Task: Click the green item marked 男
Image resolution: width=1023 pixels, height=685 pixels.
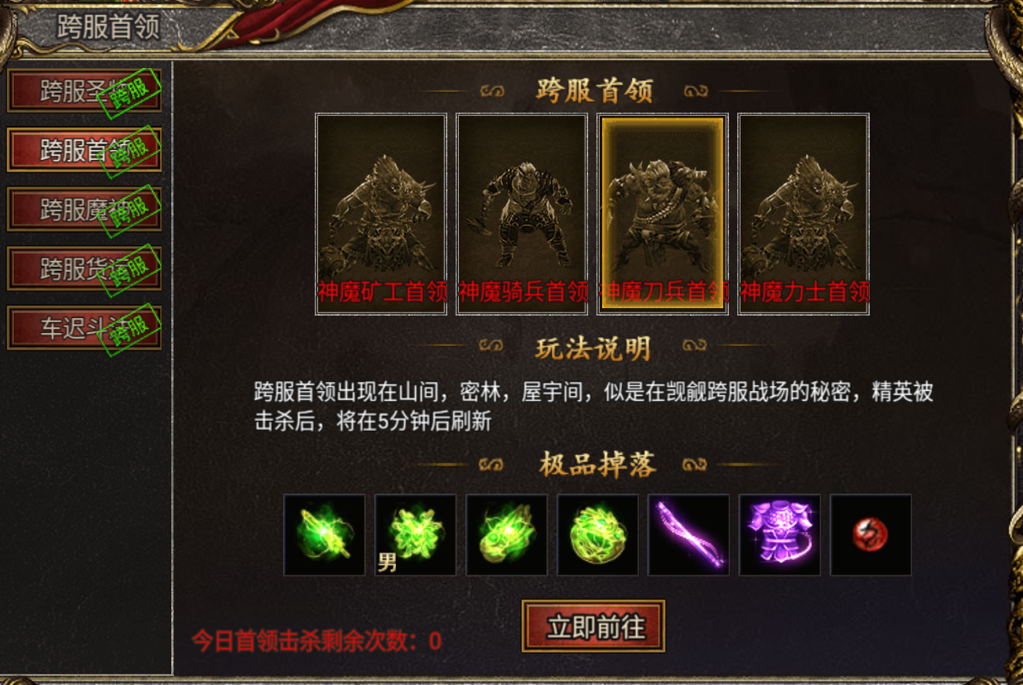Action: coord(415,535)
